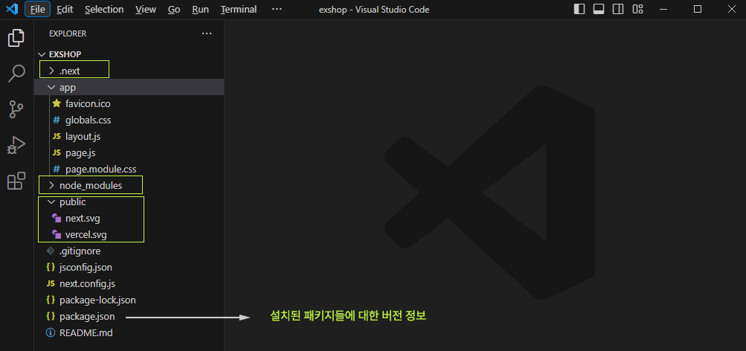Open layout.js file
Viewport: 746px width, 351px height.
[83, 137]
